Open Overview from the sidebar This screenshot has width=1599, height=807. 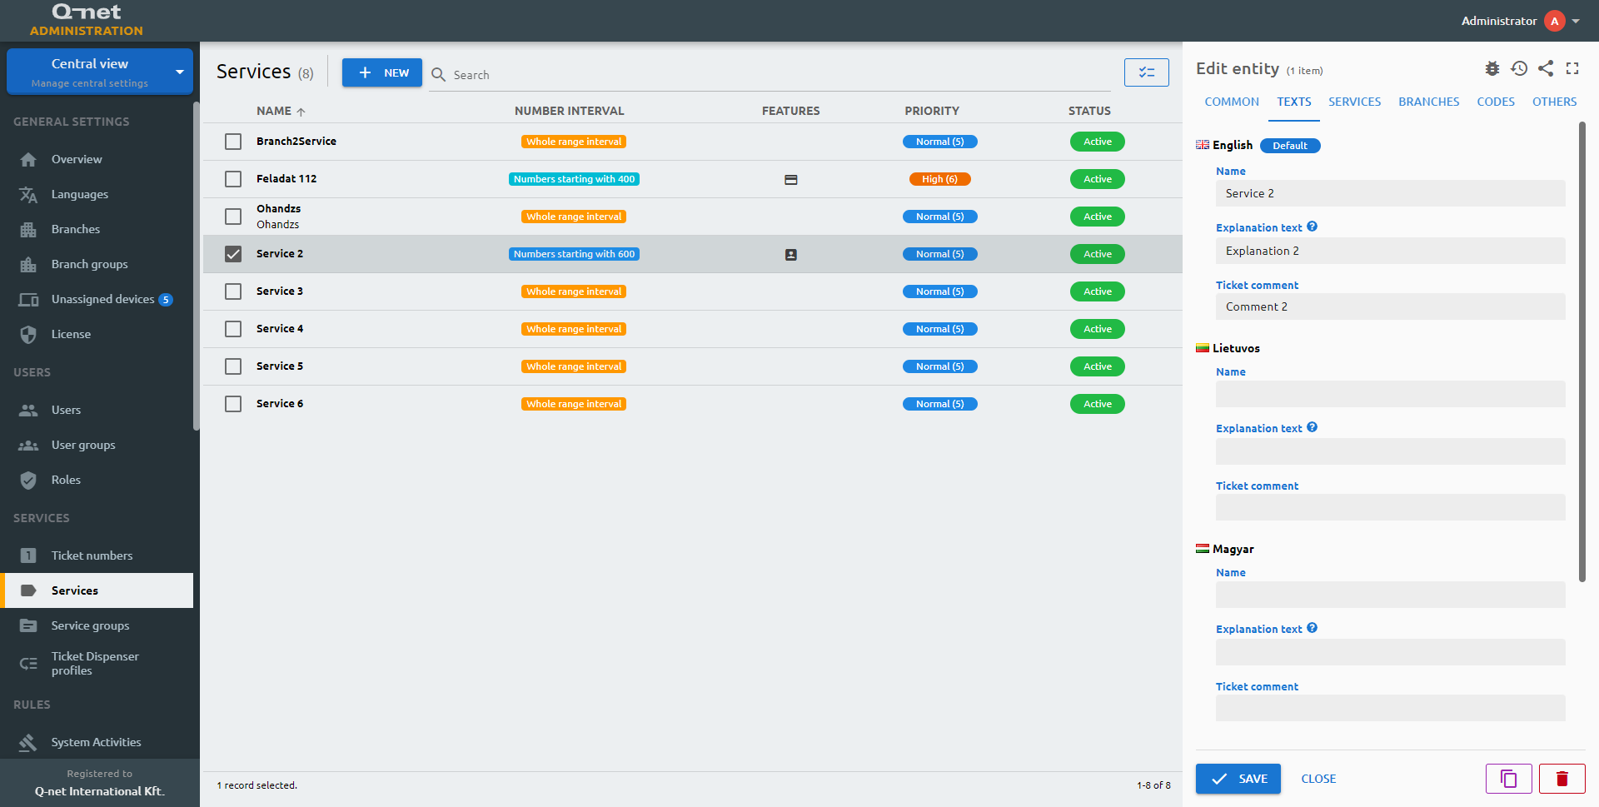coord(97,159)
